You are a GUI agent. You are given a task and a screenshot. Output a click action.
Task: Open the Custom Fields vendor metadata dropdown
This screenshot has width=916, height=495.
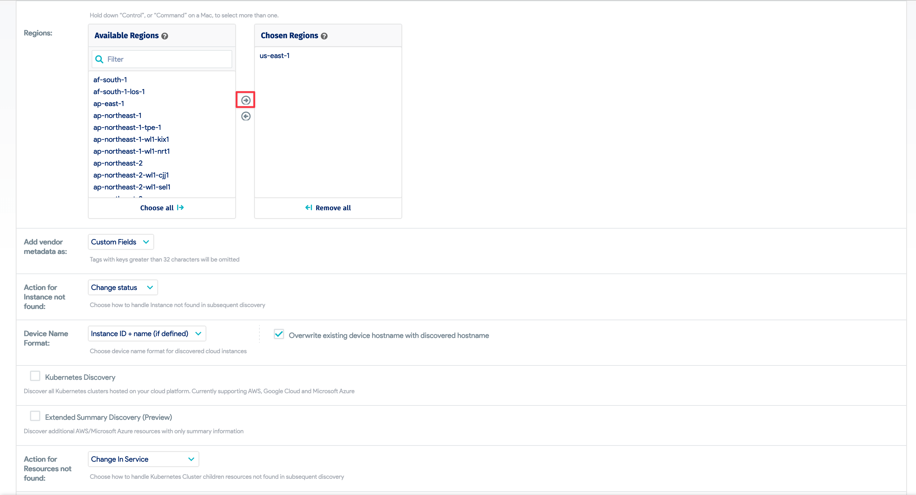[x=121, y=242]
